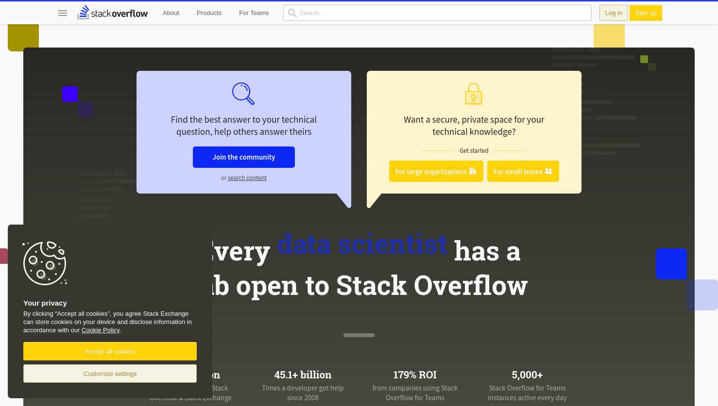718x406 pixels.
Task: Click the 'Get started' label
Action: pyautogui.click(x=474, y=151)
